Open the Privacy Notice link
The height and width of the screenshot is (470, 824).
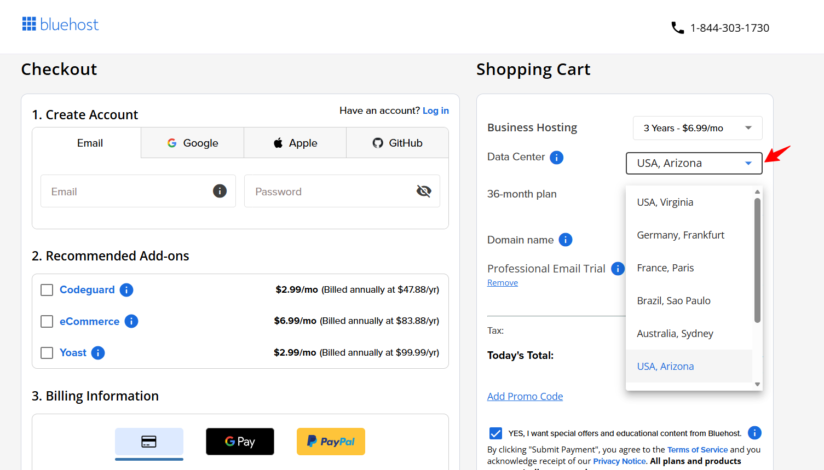[619, 461]
